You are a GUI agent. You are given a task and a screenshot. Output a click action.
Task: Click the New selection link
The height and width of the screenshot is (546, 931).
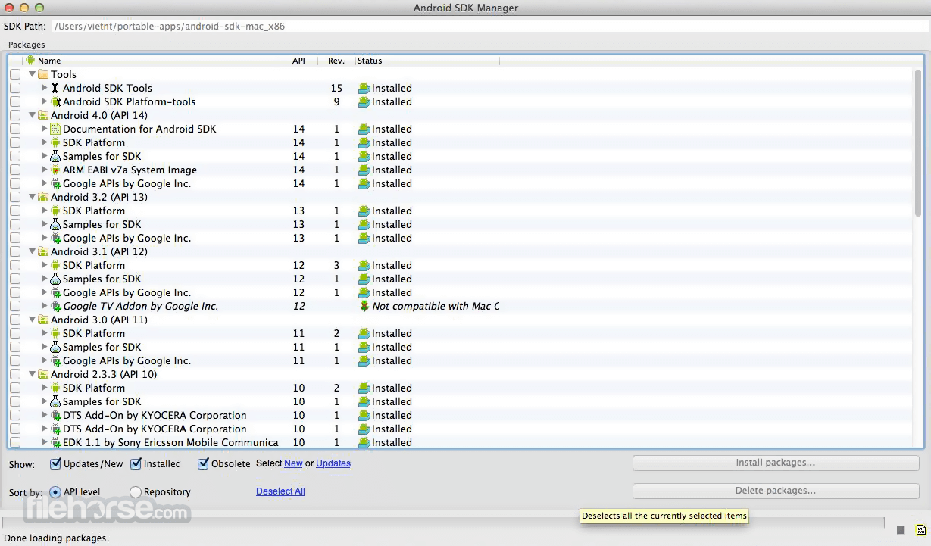tap(293, 463)
